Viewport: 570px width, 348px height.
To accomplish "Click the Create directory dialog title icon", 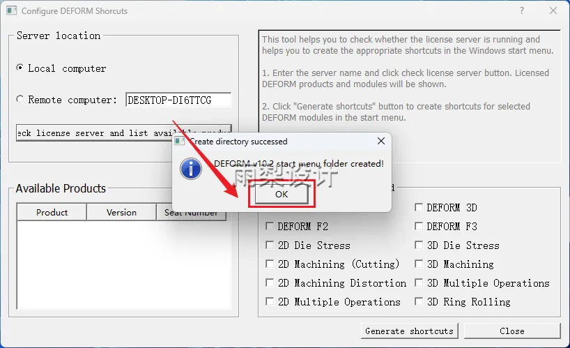I will 179,141.
